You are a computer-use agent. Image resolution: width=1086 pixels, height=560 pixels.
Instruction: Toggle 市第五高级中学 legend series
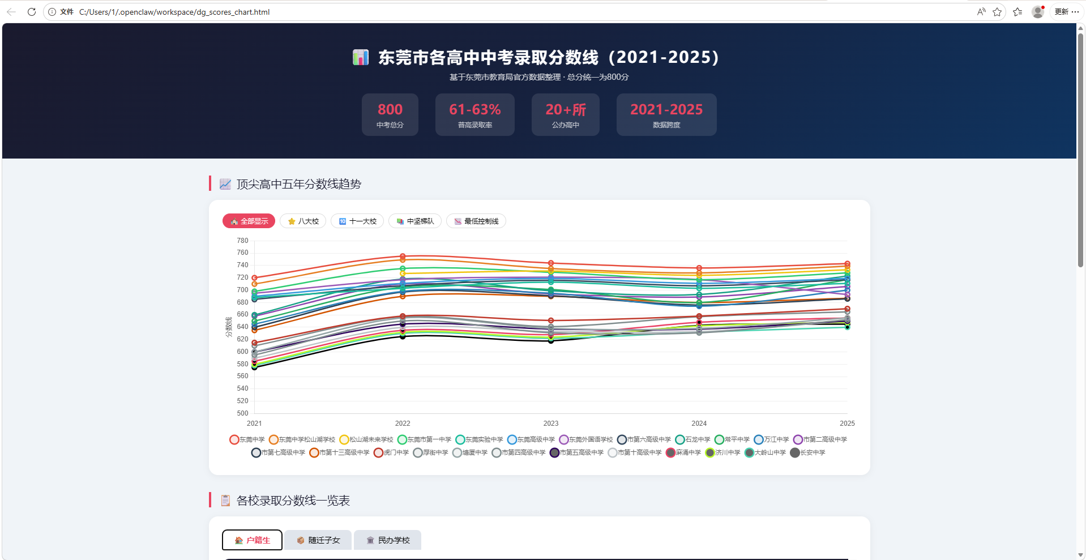[x=577, y=453]
